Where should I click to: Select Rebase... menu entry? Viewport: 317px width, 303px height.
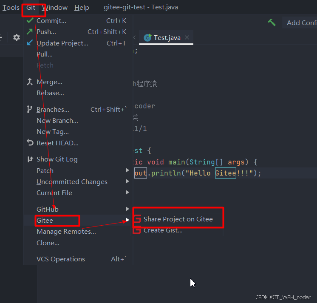click(x=78, y=93)
